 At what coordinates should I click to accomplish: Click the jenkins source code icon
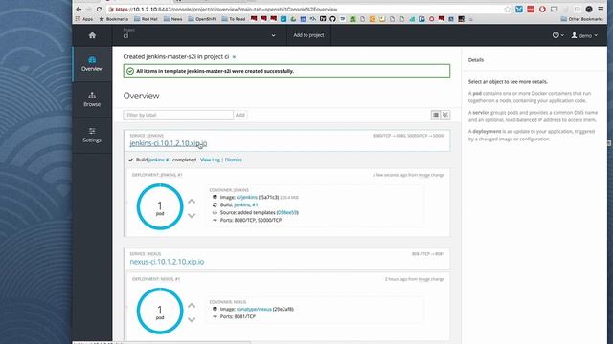[215, 212]
